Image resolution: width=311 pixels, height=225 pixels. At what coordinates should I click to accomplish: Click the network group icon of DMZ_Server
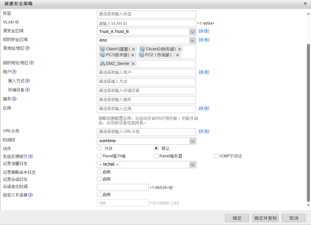click(x=103, y=64)
